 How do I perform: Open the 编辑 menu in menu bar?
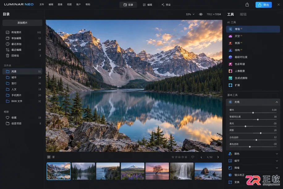pos(51,5)
